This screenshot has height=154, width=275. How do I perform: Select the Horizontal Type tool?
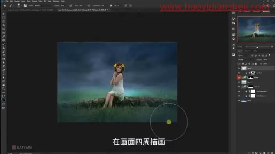pos(4,74)
